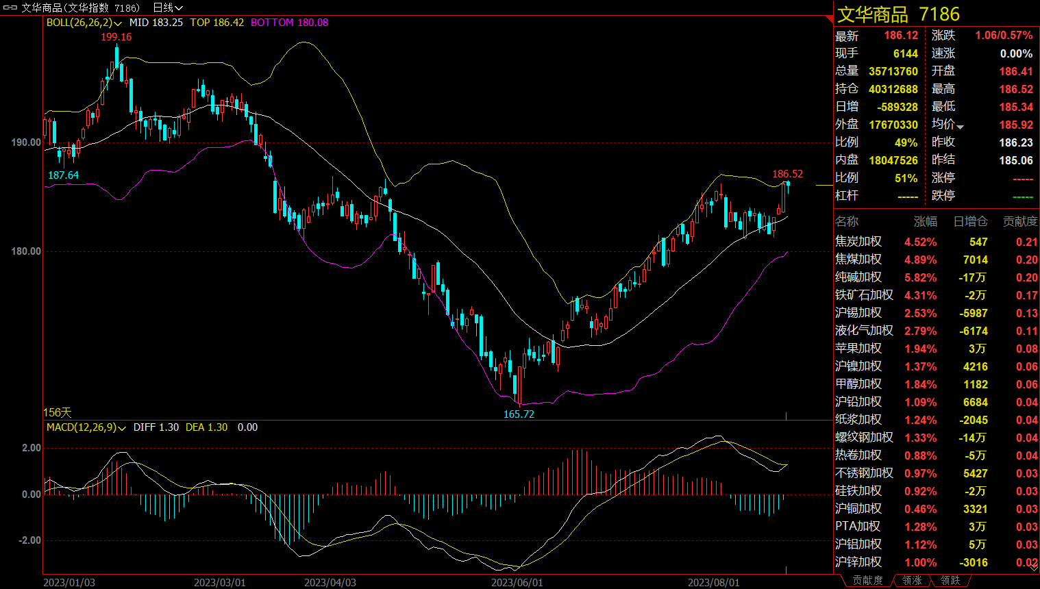Image resolution: width=1040 pixels, height=589 pixels.
Task: Select the 不锈钢加权 row
Action: pos(937,473)
